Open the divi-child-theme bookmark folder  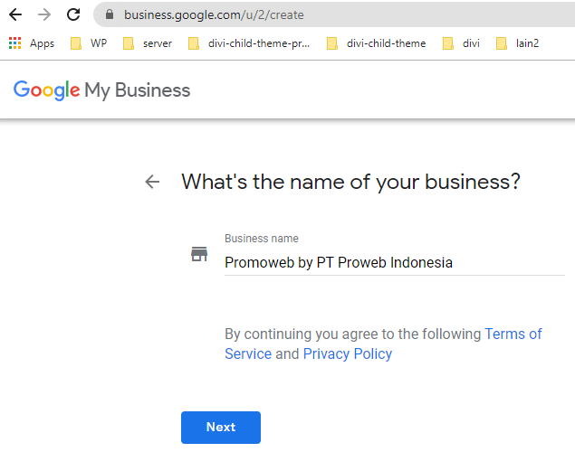(x=377, y=43)
